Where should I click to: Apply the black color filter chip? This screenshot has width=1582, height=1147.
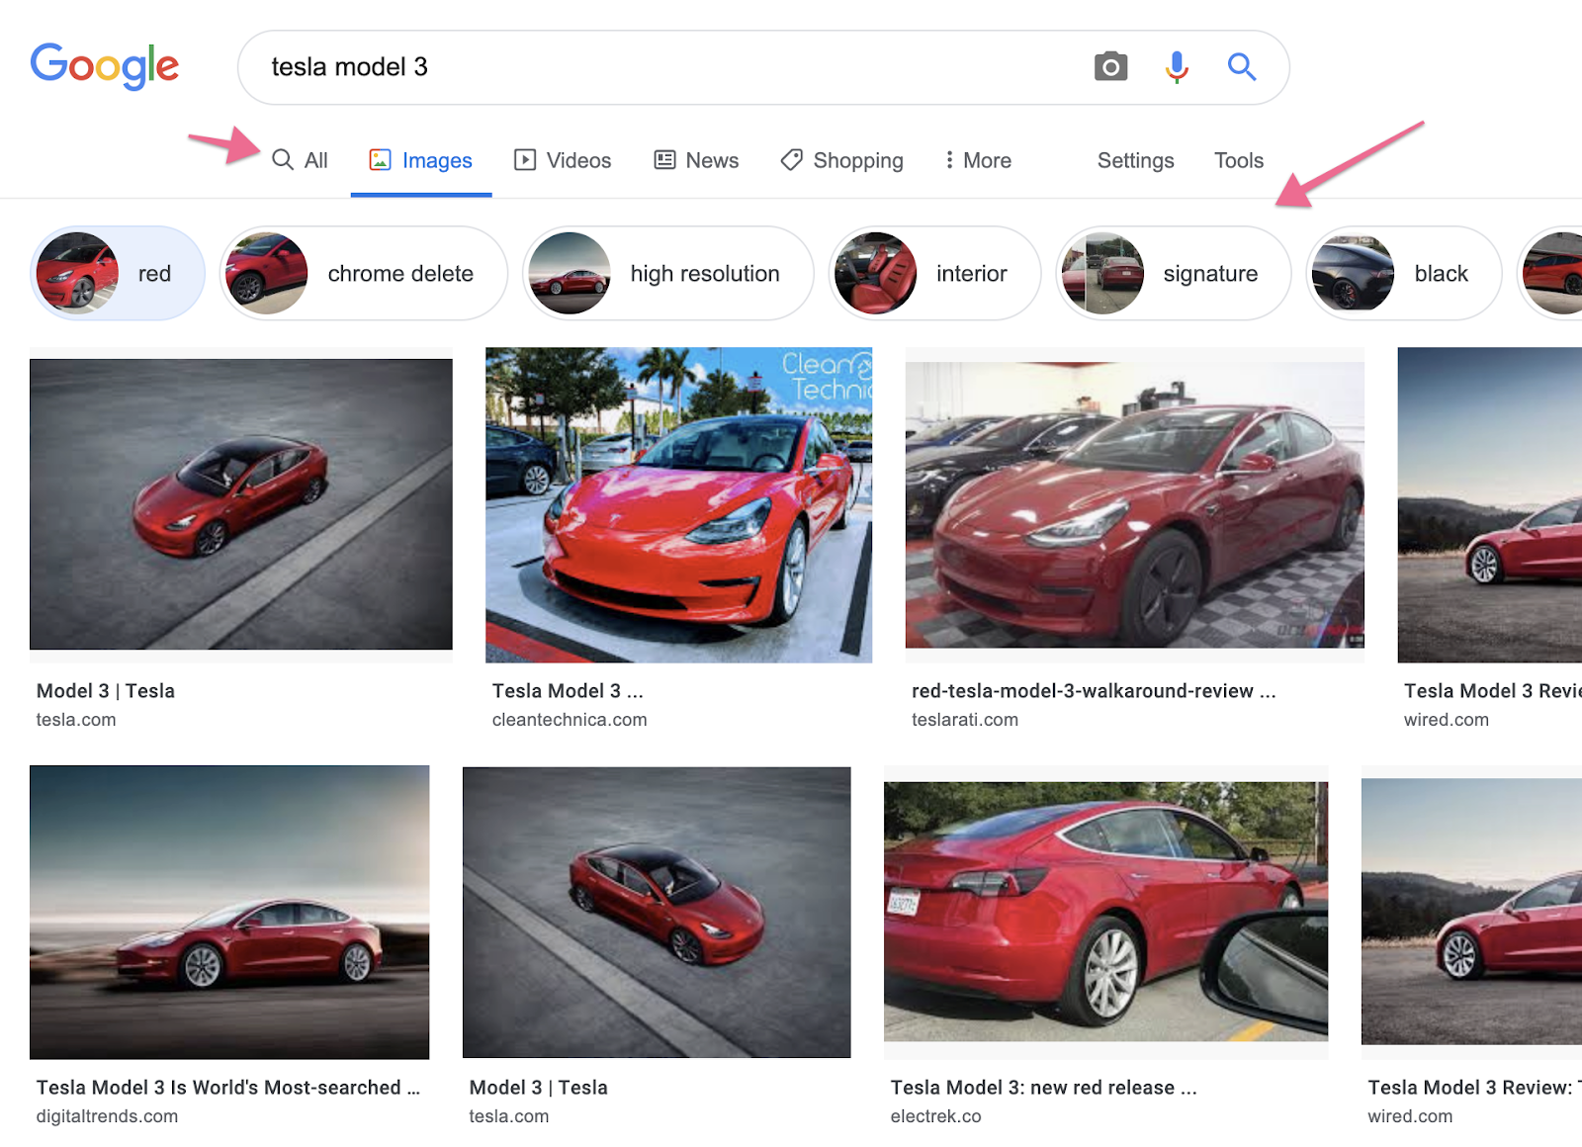click(1403, 274)
